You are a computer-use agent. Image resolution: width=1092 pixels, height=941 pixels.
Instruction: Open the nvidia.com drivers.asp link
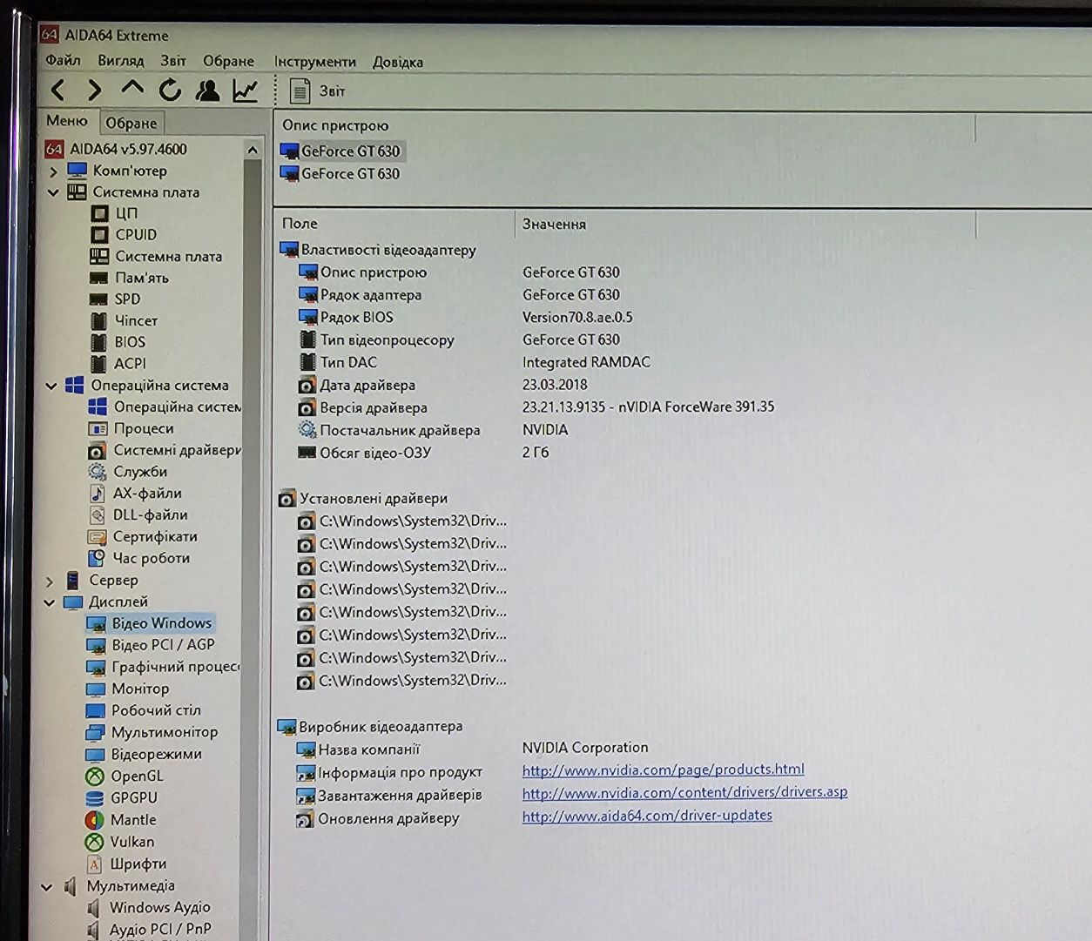[x=684, y=792]
